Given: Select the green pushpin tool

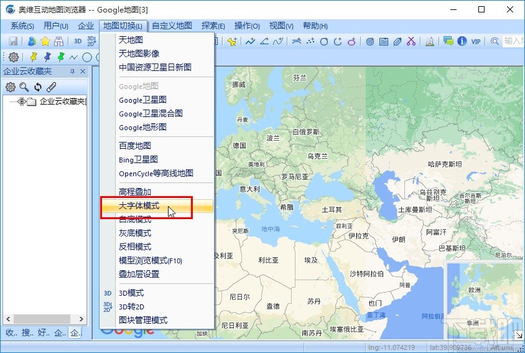Looking at the screenshot, I should [x=60, y=57].
